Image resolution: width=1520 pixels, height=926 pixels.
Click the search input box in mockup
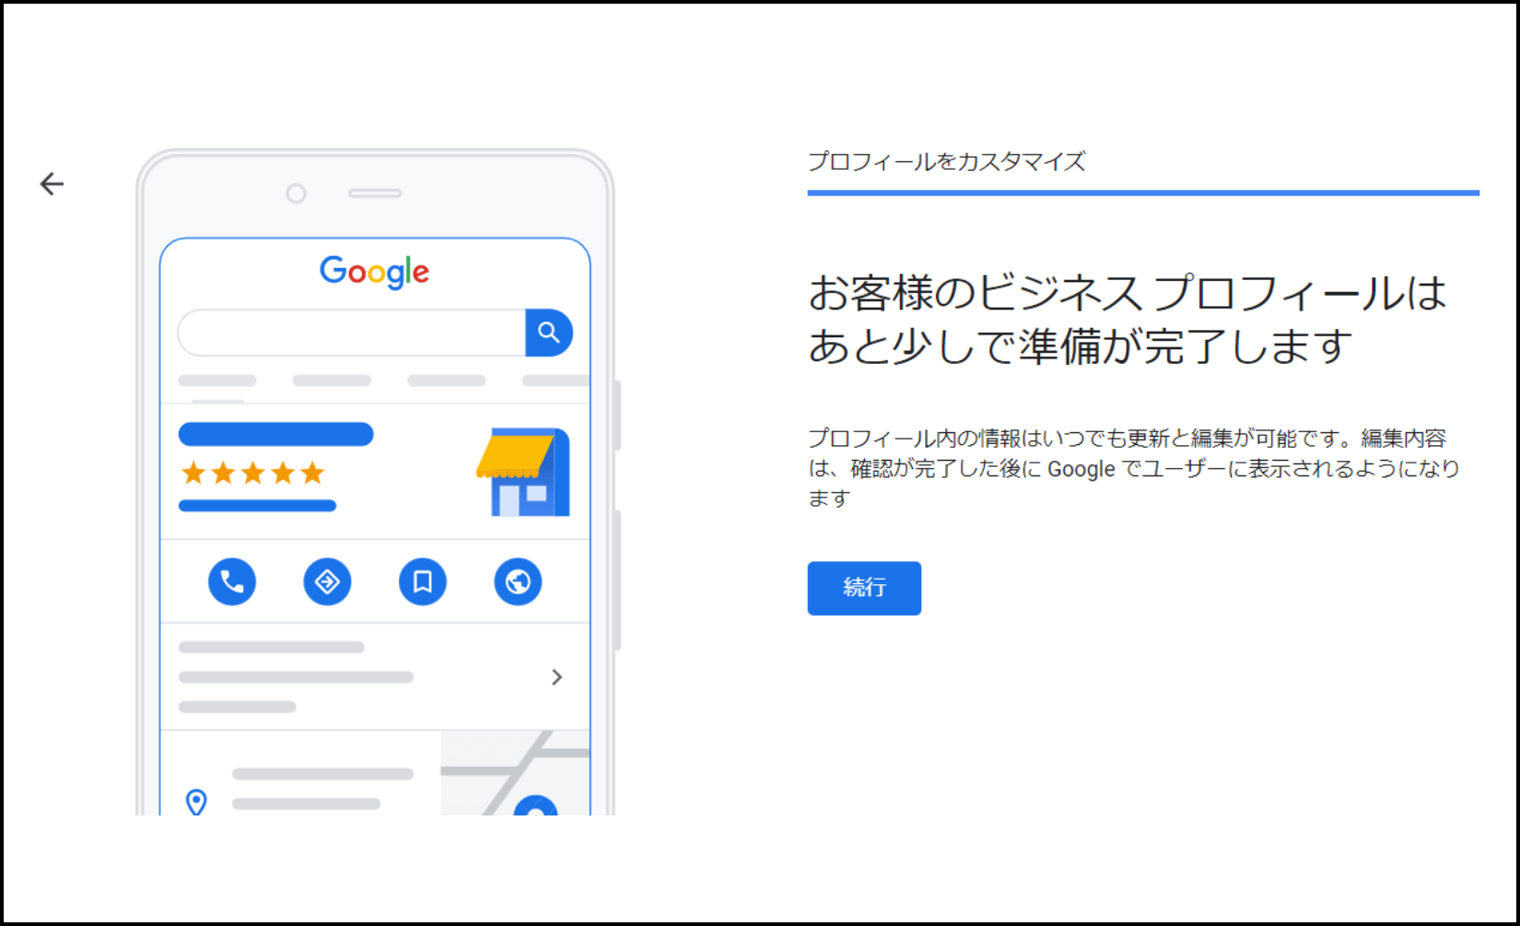click(352, 333)
